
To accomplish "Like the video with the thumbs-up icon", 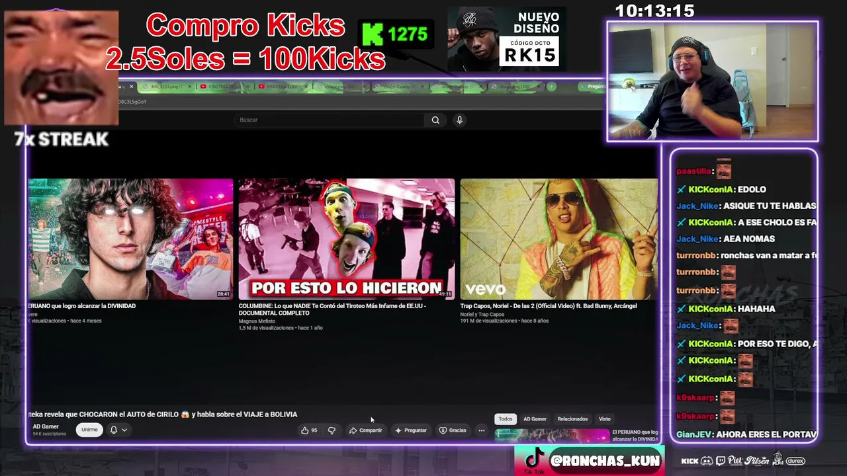I will pos(305,430).
